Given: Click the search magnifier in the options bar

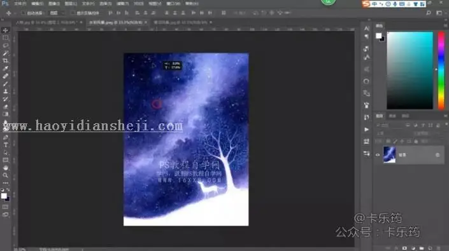Looking at the screenshot, I should point(429,13).
